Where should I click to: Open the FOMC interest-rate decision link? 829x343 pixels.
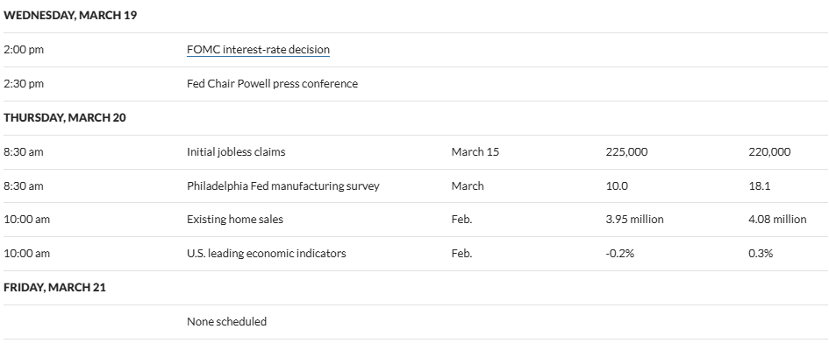pos(258,50)
